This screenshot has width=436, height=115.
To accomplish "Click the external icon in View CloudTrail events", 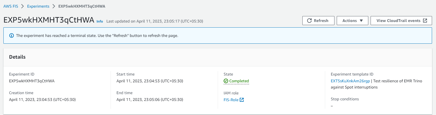I will tap(425, 21).
